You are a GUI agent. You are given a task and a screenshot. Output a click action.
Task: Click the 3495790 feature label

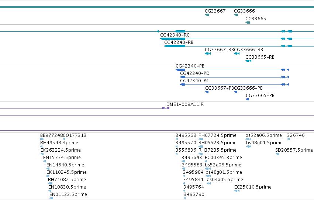coord(194,195)
